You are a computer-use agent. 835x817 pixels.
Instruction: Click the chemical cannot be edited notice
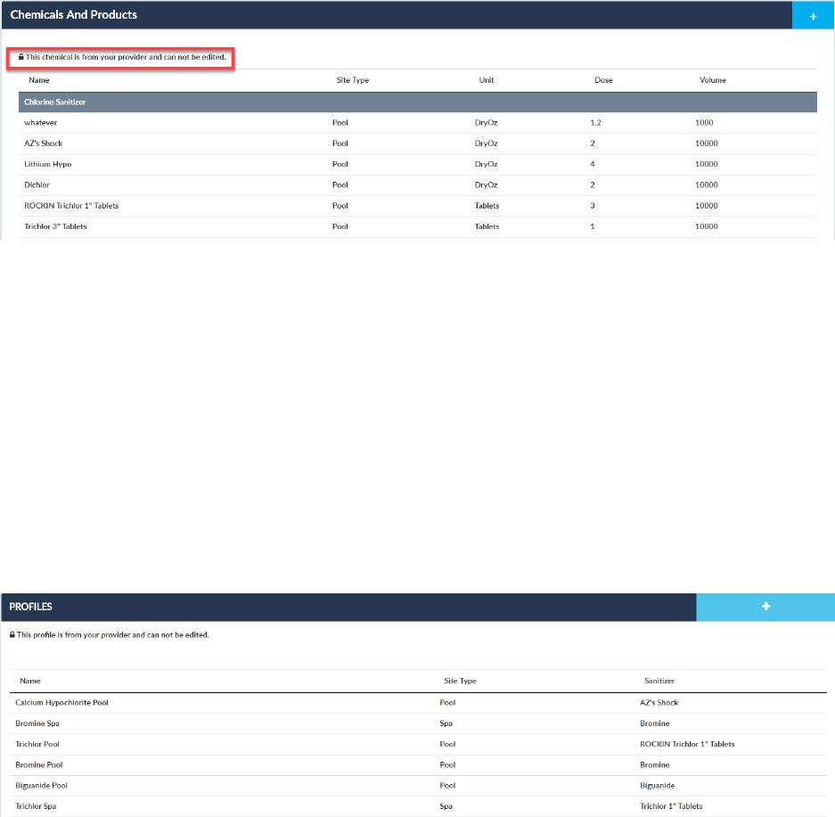(x=126, y=57)
